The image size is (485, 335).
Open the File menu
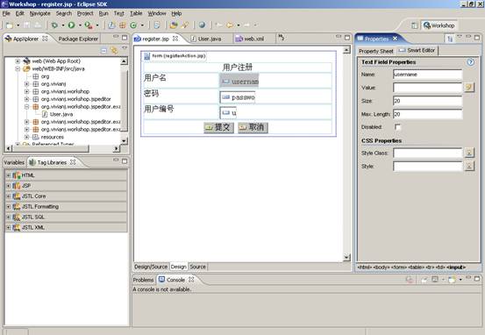pos(6,13)
